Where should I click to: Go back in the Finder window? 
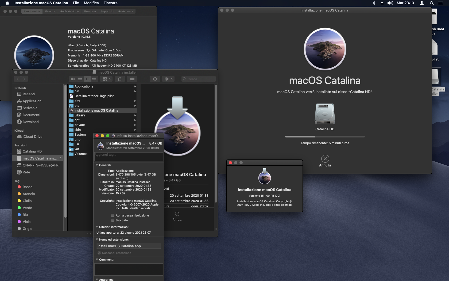point(18,79)
